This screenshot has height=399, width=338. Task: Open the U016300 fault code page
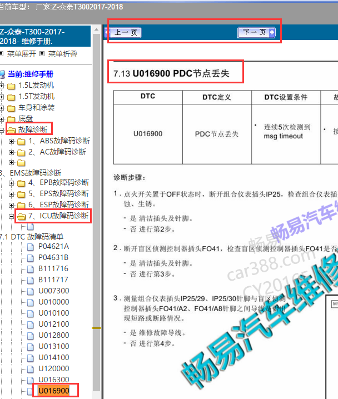(x=54, y=380)
